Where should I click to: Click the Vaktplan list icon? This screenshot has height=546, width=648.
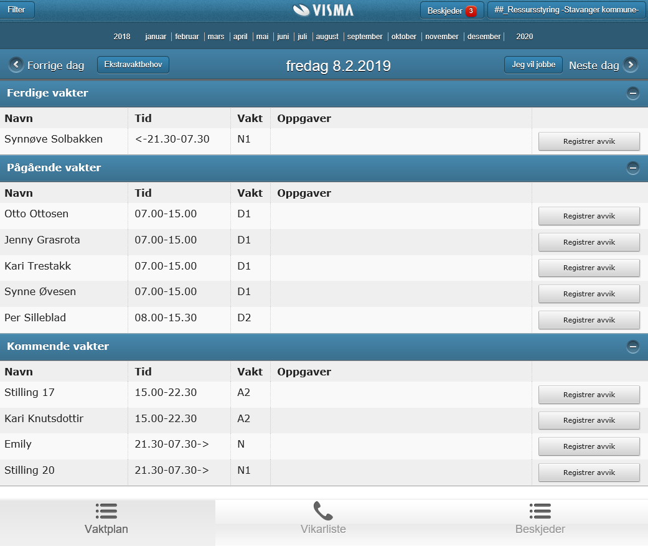point(106,512)
